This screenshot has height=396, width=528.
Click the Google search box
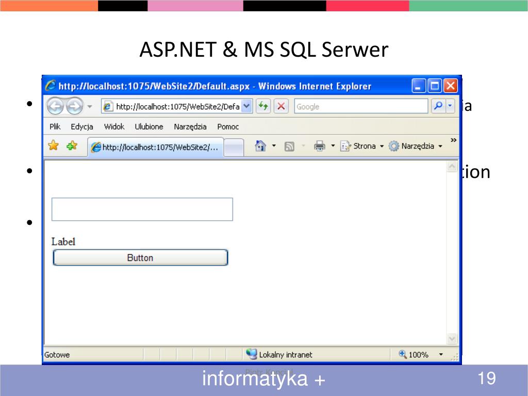(361, 106)
